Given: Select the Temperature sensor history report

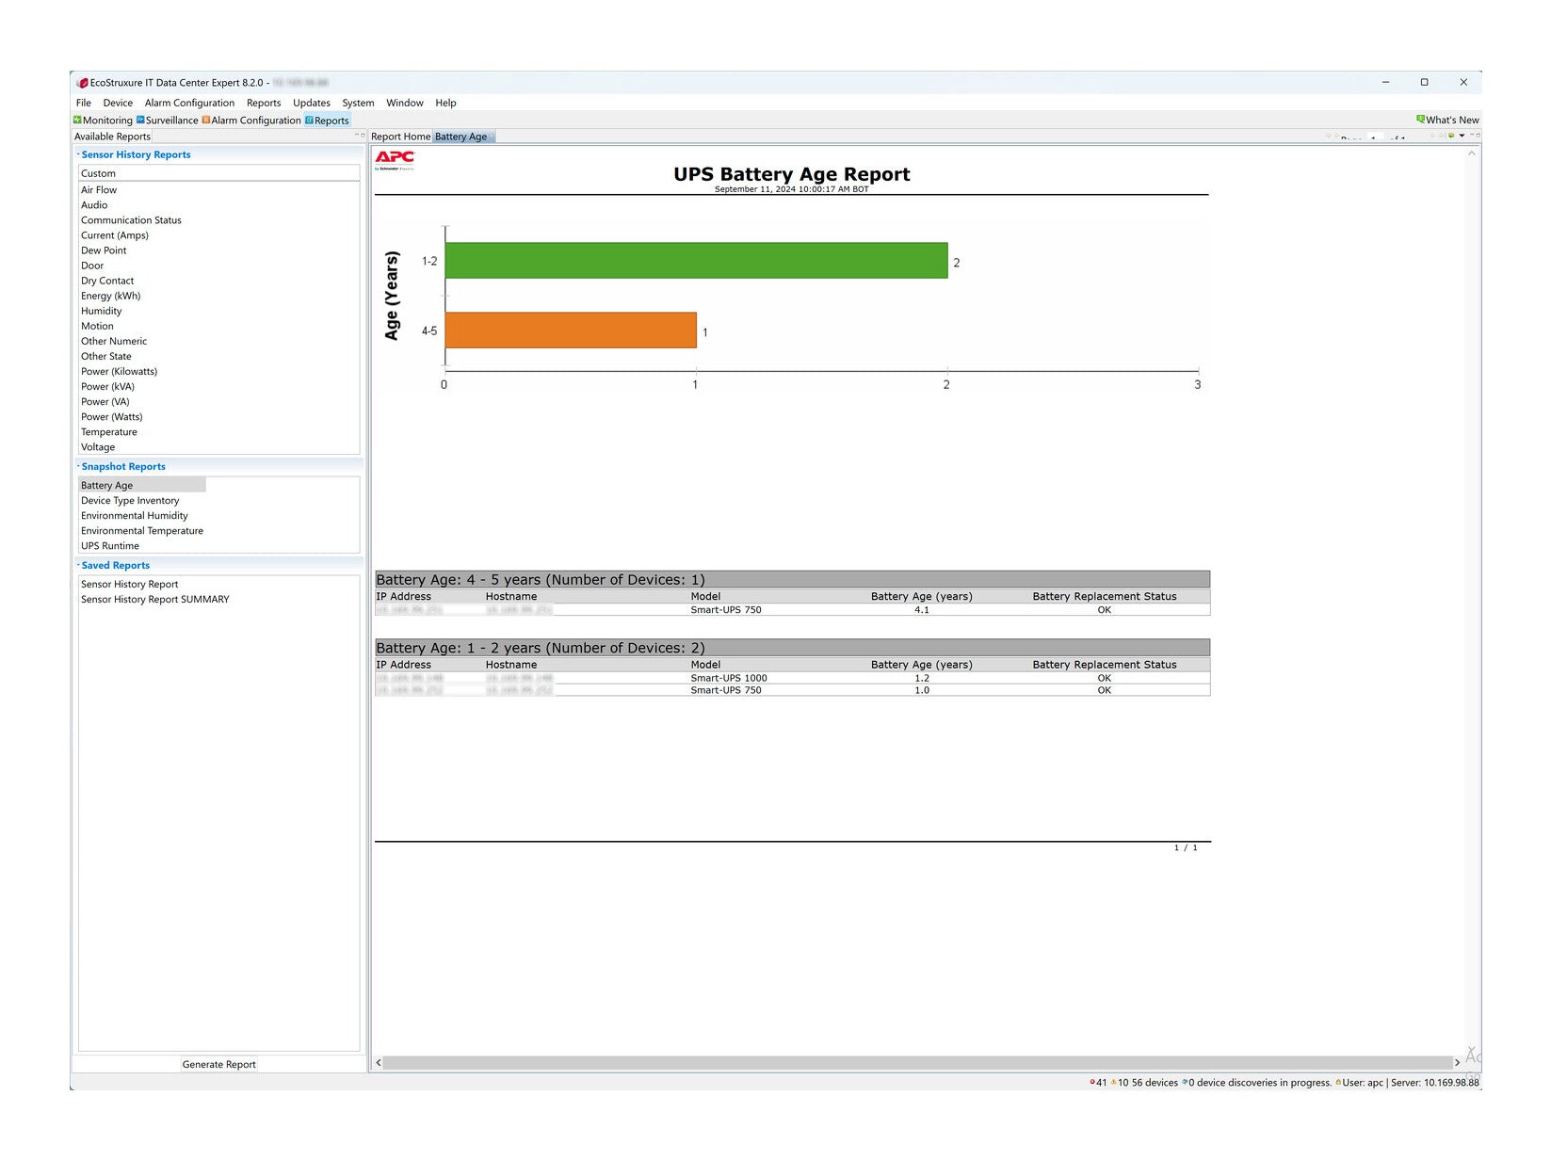Looking at the screenshot, I should tap(109, 432).
